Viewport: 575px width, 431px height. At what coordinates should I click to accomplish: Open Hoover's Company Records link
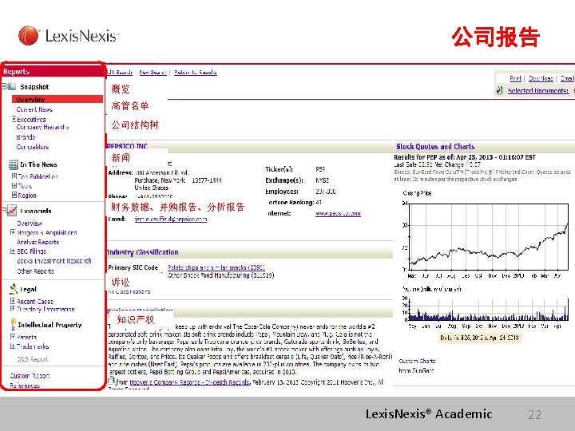pos(189,382)
